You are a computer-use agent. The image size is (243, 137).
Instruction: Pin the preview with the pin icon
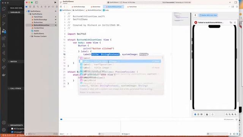195,15
